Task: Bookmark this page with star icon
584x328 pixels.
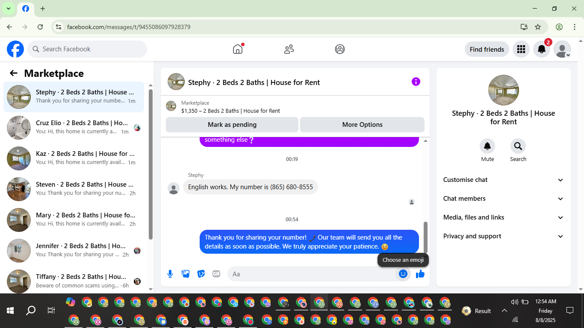Action: pyautogui.click(x=538, y=27)
